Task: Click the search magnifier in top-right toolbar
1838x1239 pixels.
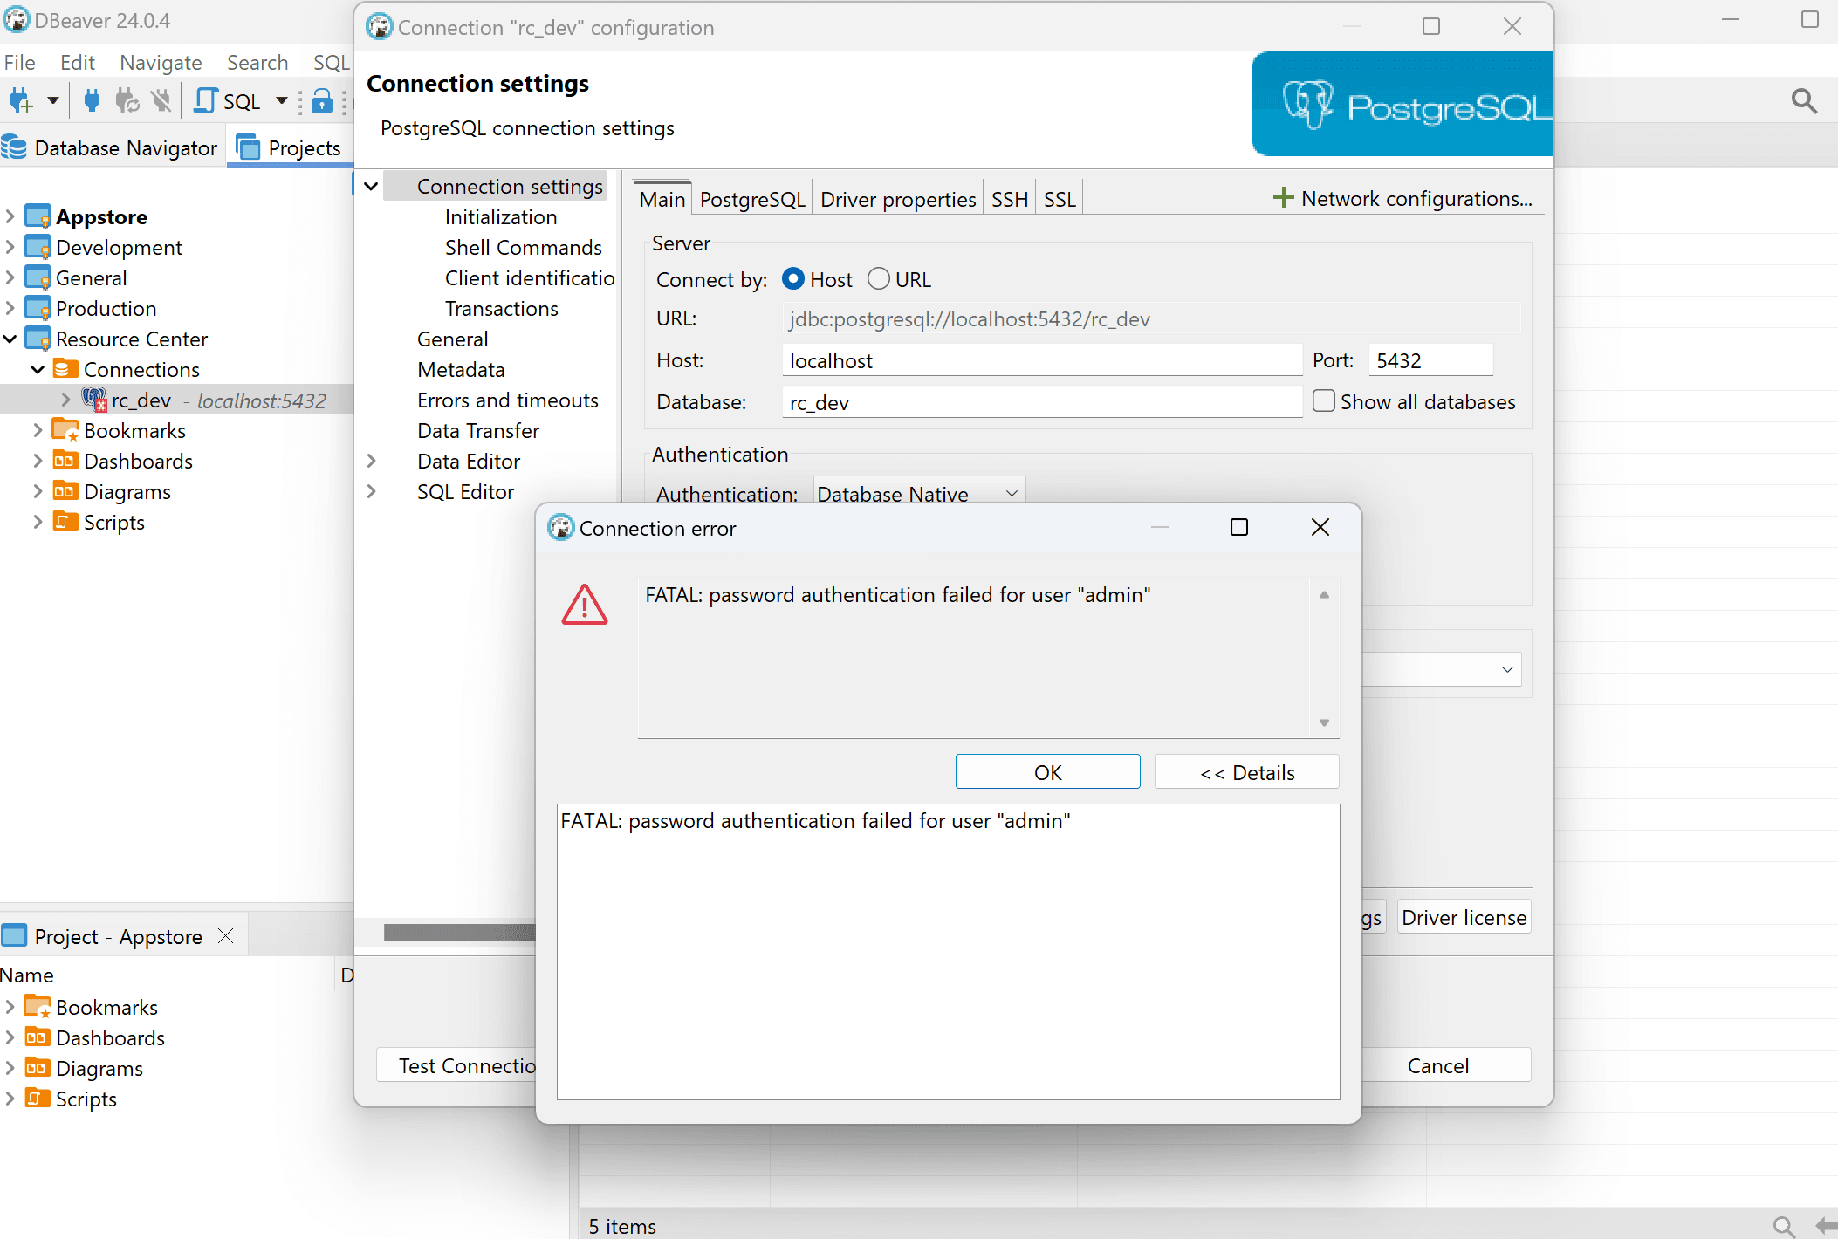Action: [x=1804, y=101]
